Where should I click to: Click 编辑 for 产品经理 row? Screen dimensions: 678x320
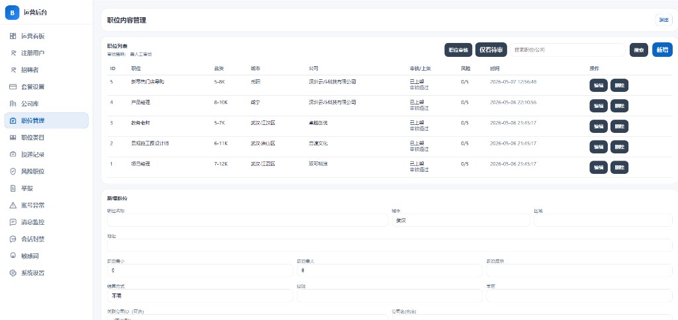599,106
